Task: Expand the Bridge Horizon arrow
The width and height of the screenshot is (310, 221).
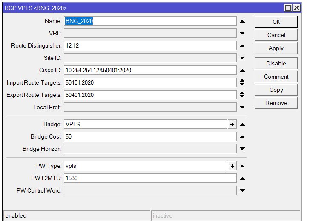Action: (x=242, y=149)
